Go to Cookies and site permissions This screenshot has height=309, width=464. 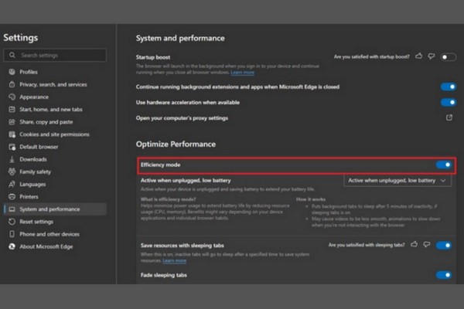tap(53, 134)
